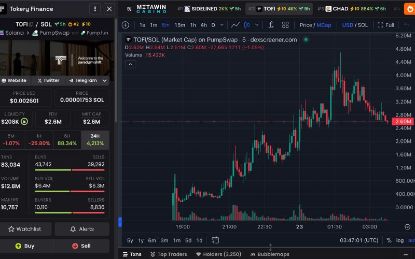Select the 1s timeframe
This screenshot has width=415, height=259.
(x=142, y=25)
